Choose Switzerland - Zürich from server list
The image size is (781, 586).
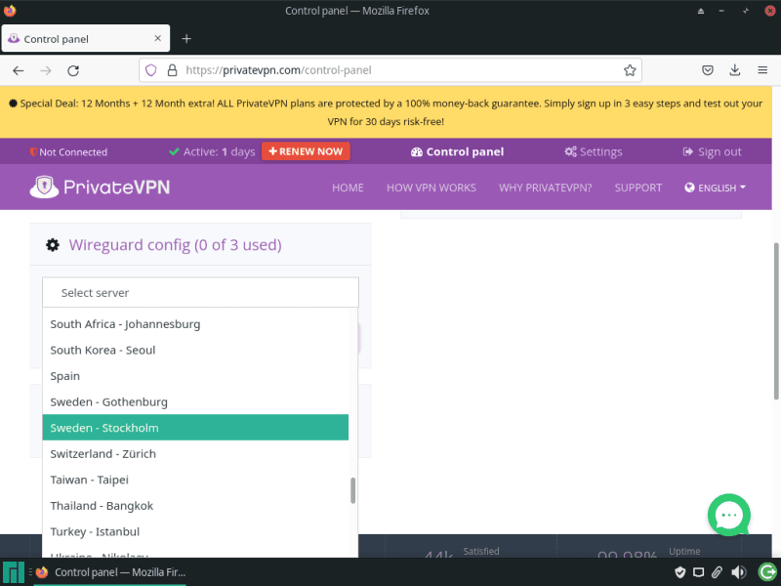tap(195, 454)
